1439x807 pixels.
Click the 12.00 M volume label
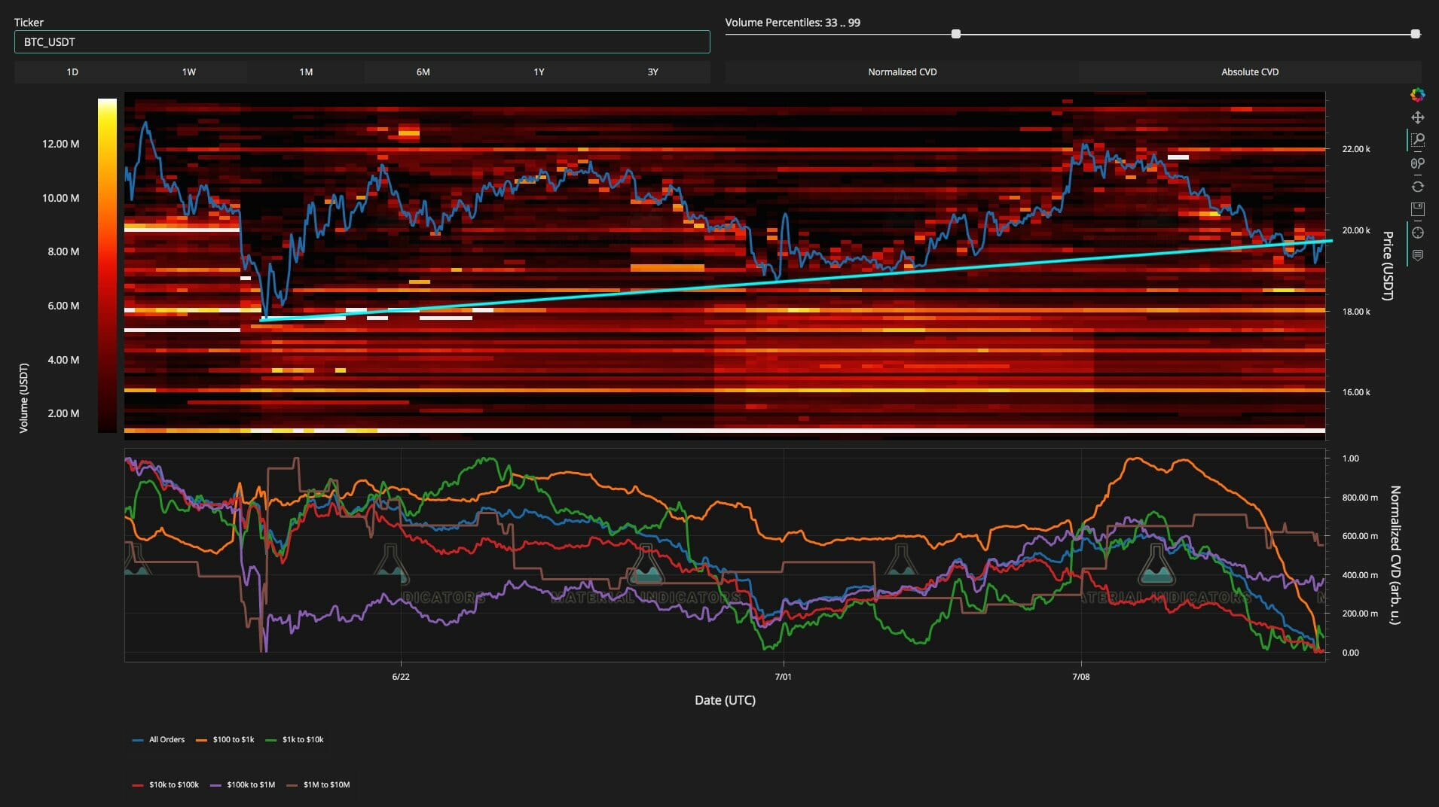click(60, 144)
